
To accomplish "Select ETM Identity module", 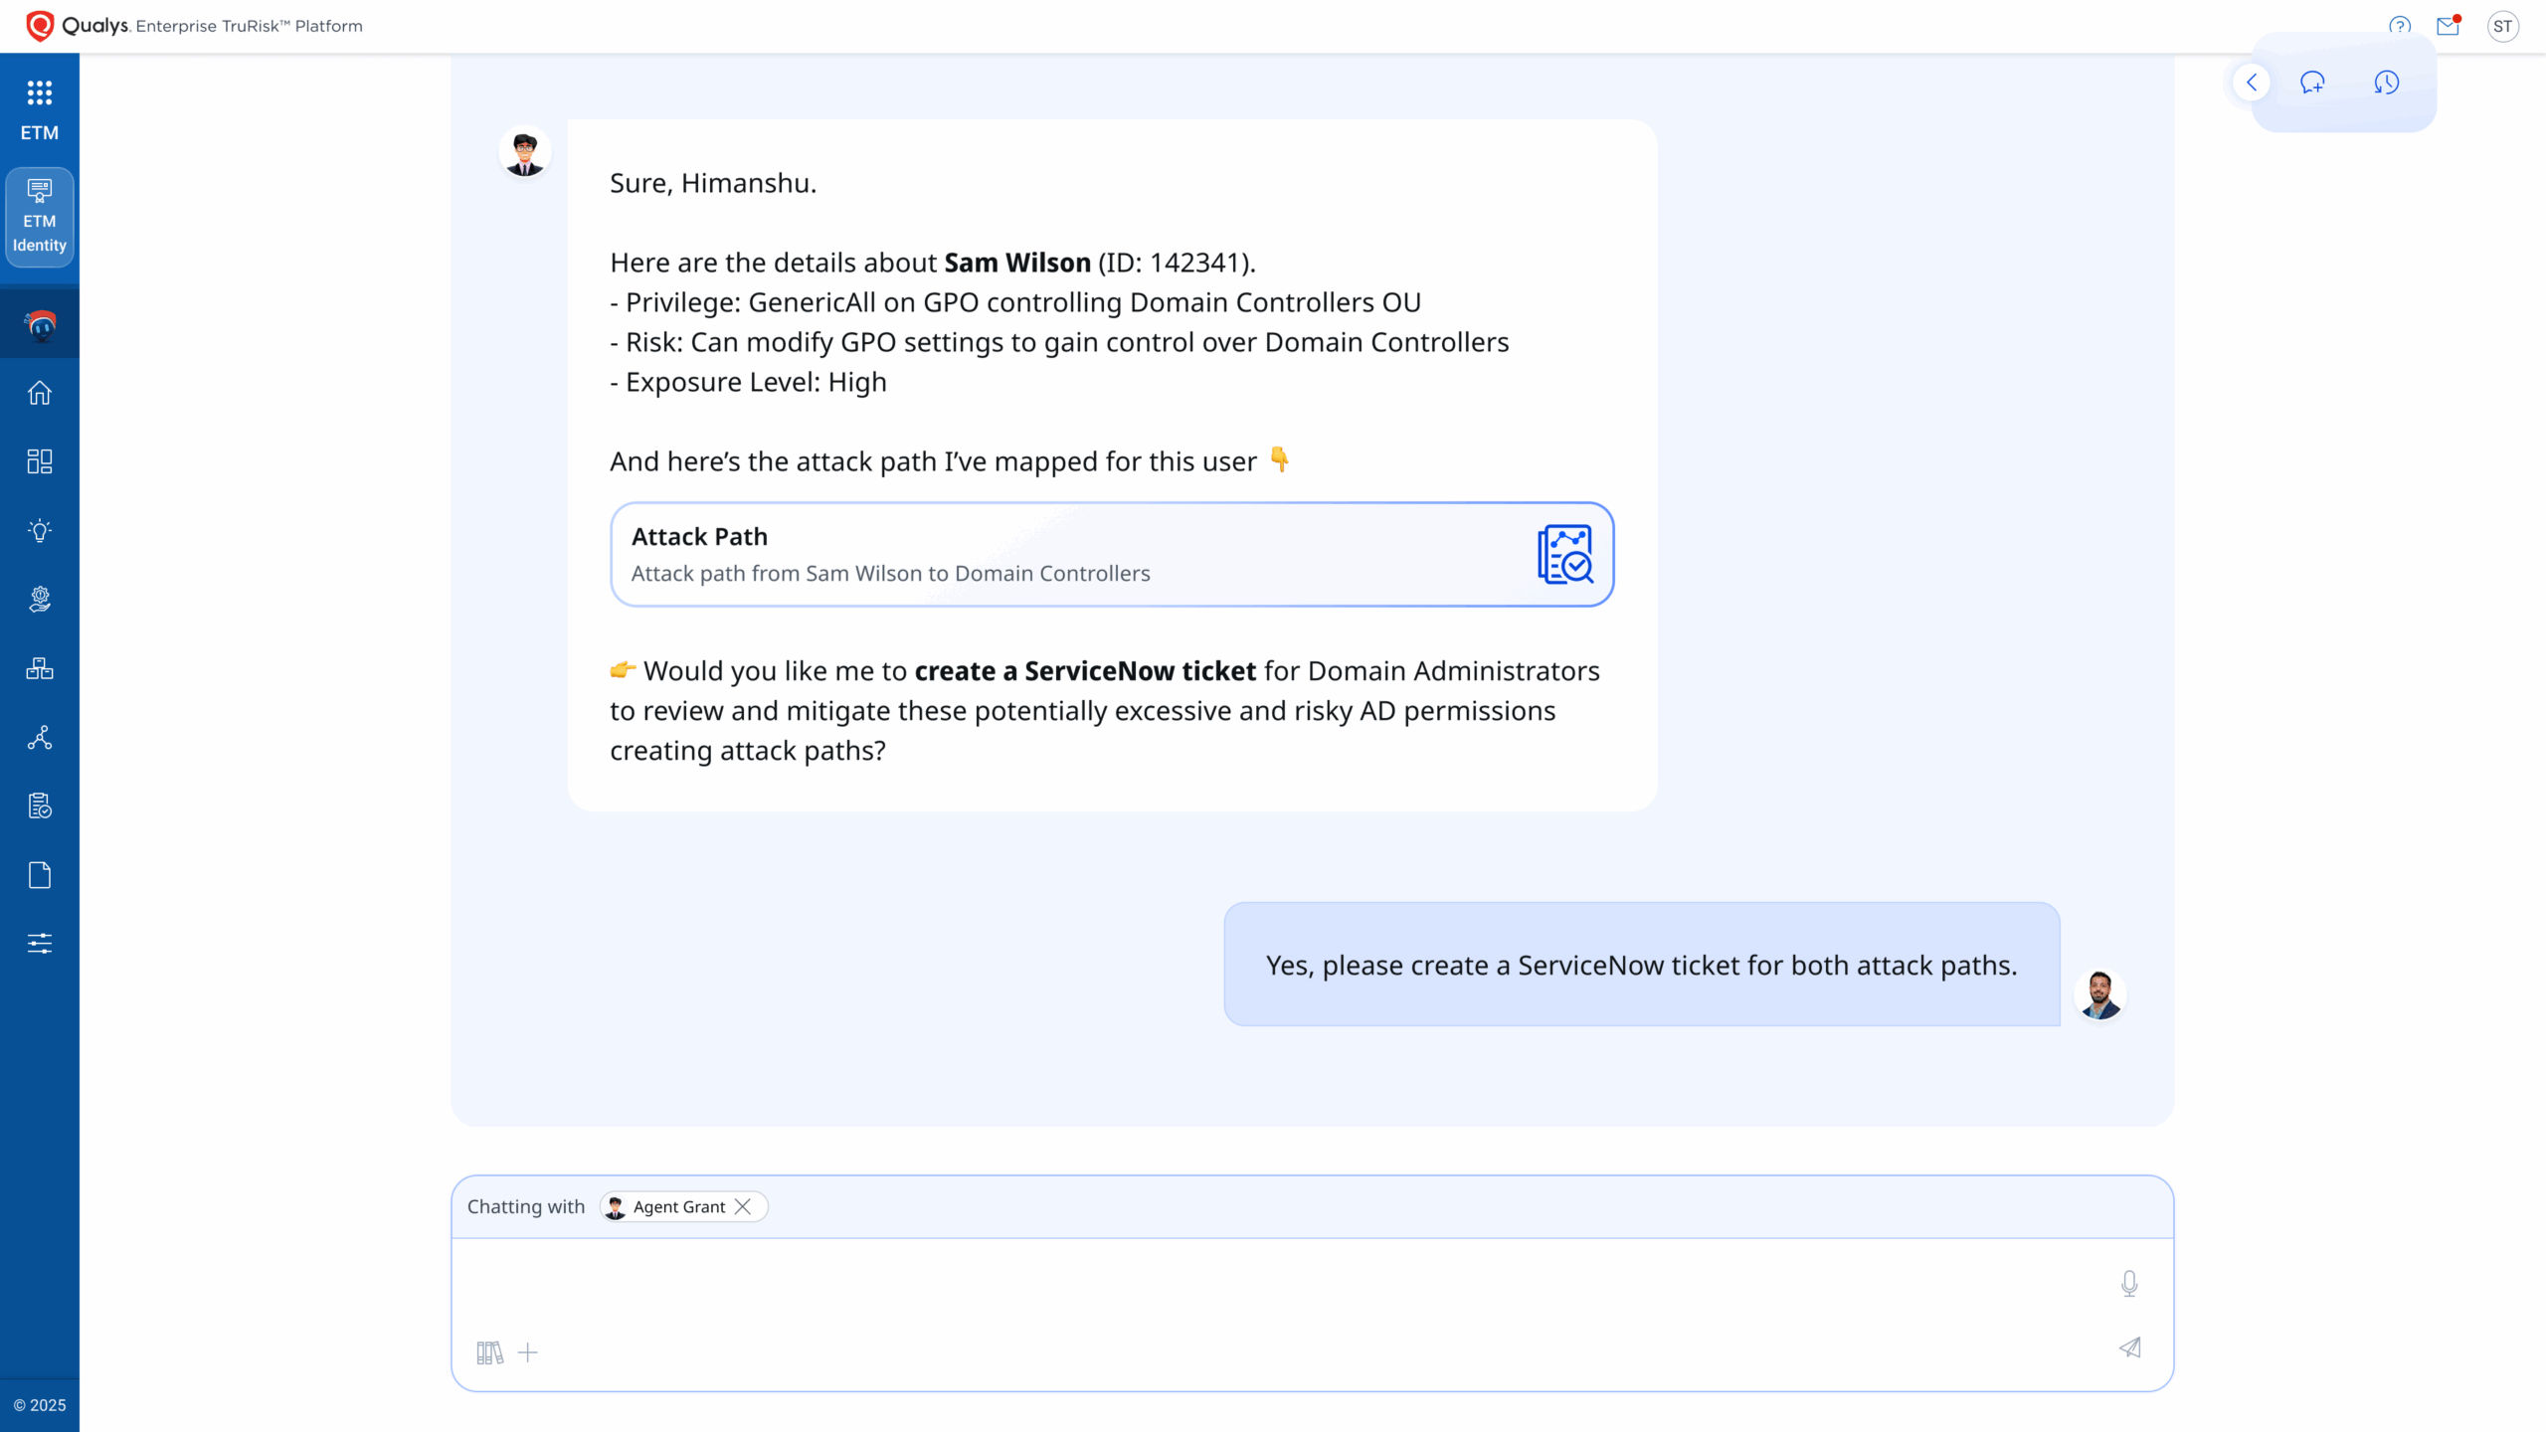I will 40,218.
